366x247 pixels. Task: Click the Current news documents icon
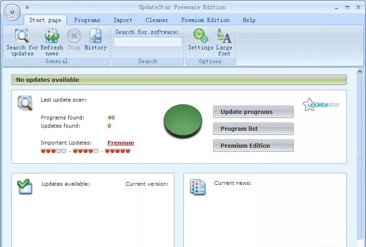[198, 187]
